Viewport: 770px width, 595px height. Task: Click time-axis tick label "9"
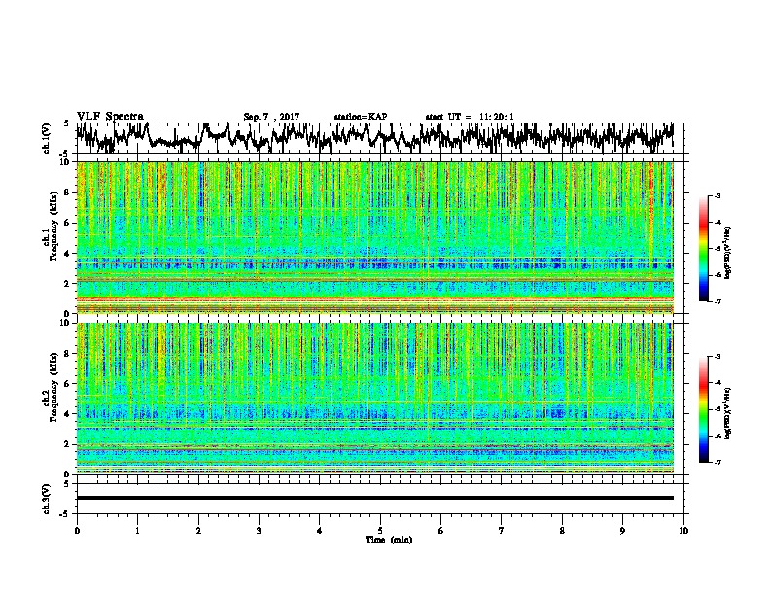622,530
